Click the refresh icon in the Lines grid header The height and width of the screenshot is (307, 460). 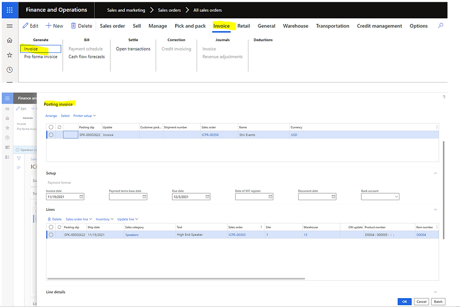59,227
